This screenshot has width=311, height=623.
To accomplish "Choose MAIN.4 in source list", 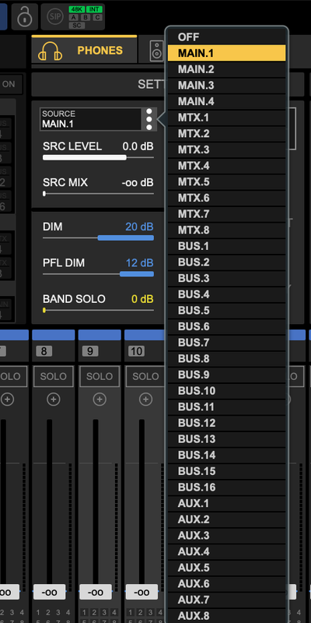I will (226, 101).
